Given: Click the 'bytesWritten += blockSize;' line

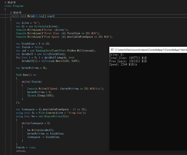Looking at the screenshot, I should pyautogui.click(x=46, y=134).
